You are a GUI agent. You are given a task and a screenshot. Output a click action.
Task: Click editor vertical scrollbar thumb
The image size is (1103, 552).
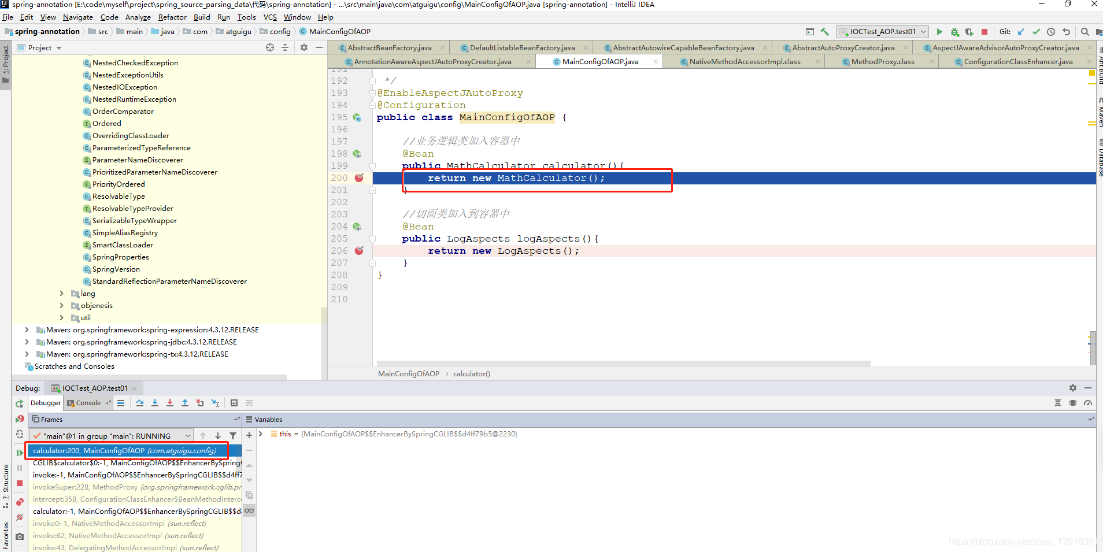click(x=1093, y=348)
